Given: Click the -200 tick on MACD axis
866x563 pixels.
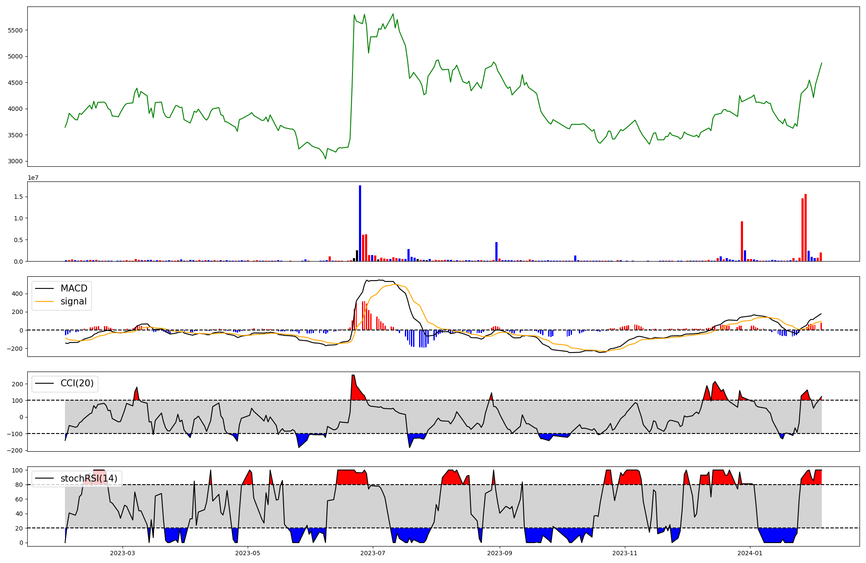Looking at the screenshot, I should point(16,349).
